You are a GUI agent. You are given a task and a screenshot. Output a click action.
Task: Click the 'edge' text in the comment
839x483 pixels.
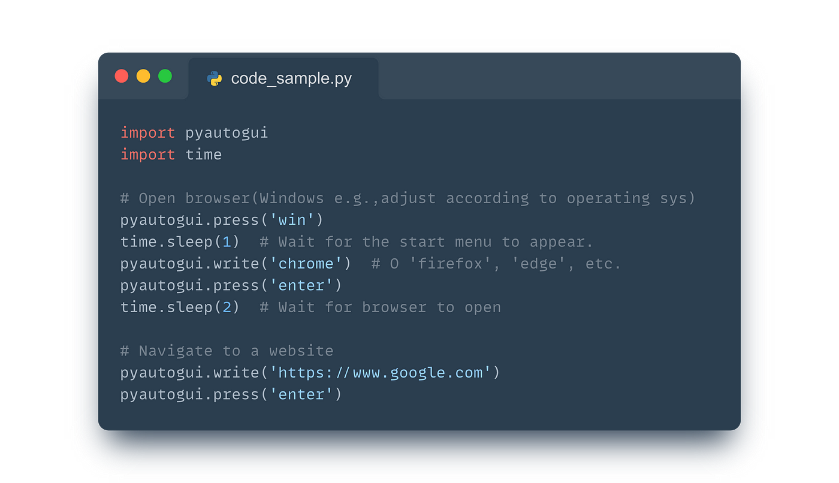538,264
